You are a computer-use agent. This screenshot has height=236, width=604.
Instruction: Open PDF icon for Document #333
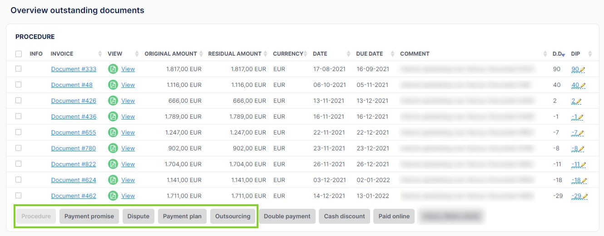(113, 69)
